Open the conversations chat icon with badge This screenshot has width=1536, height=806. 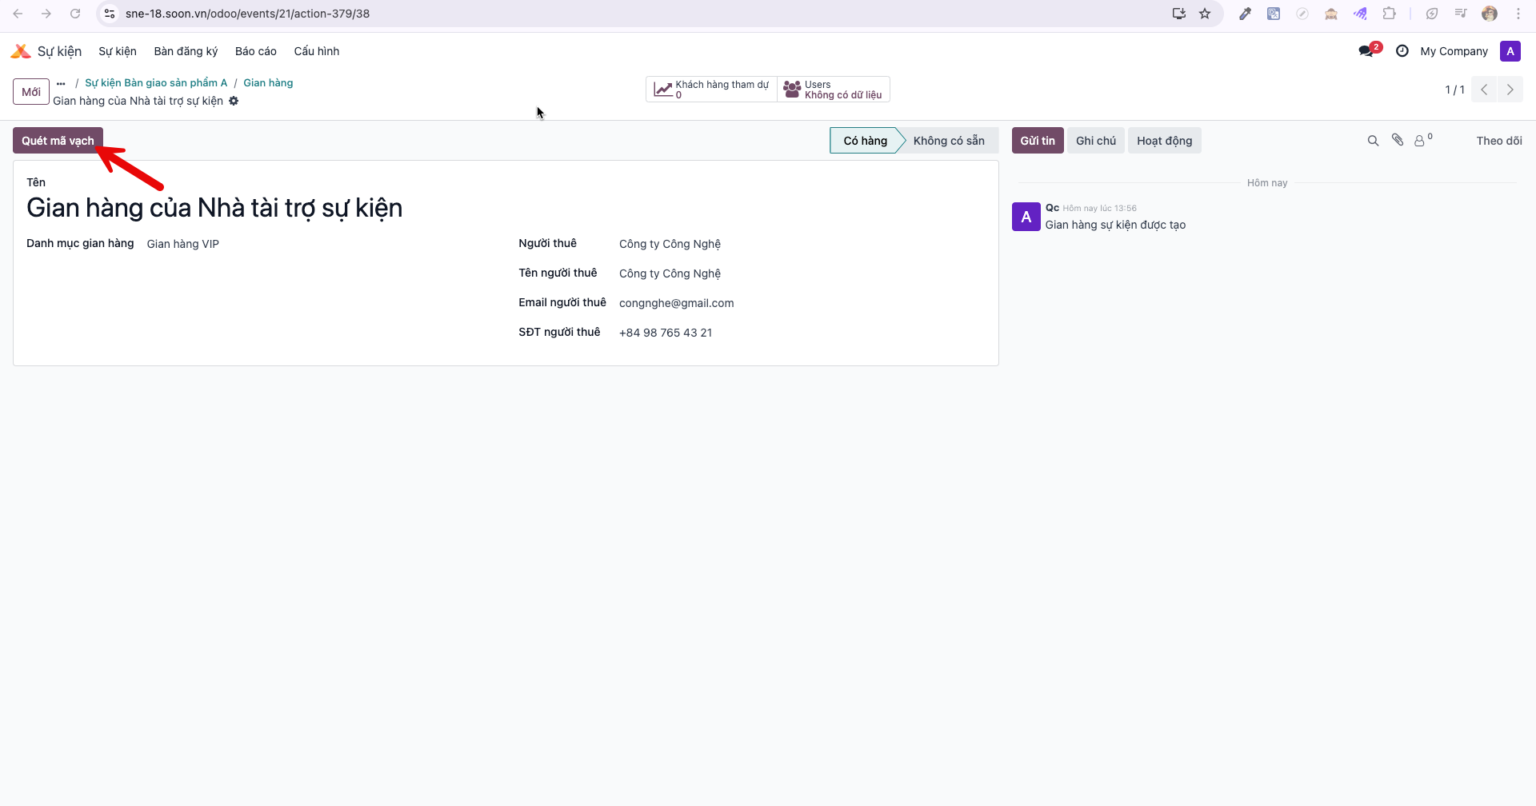click(1369, 50)
